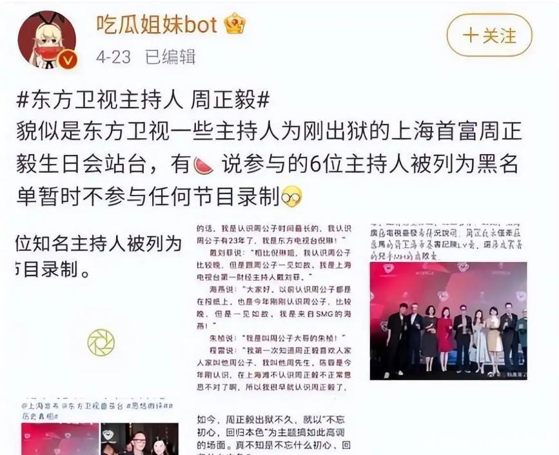This screenshot has height=455, width=559.
Task: Open the photo of bald man with glasses
Action: pyautogui.click(x=140, y=439)
